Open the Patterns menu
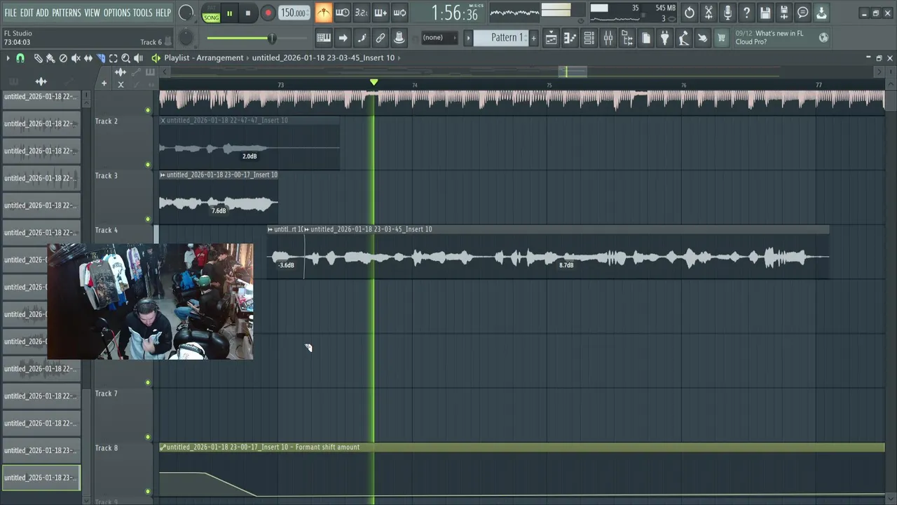 (67, 13)
